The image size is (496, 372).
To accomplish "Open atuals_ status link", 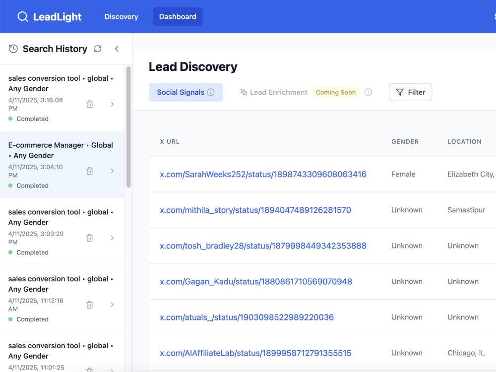I will [x=247, y=317].
